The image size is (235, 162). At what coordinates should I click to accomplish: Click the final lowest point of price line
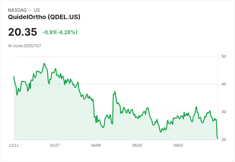pos(218,138)
